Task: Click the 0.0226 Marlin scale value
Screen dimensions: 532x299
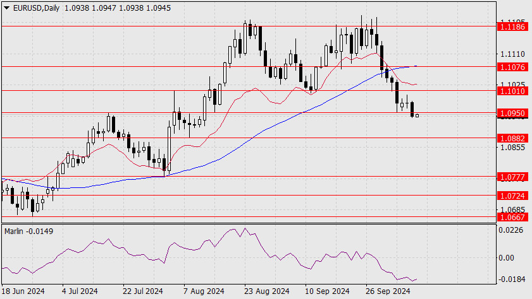Action: pos(510,230)
